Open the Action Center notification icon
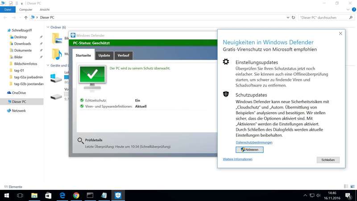The height and width of the screenshot is (201, 357). (348, 196)
